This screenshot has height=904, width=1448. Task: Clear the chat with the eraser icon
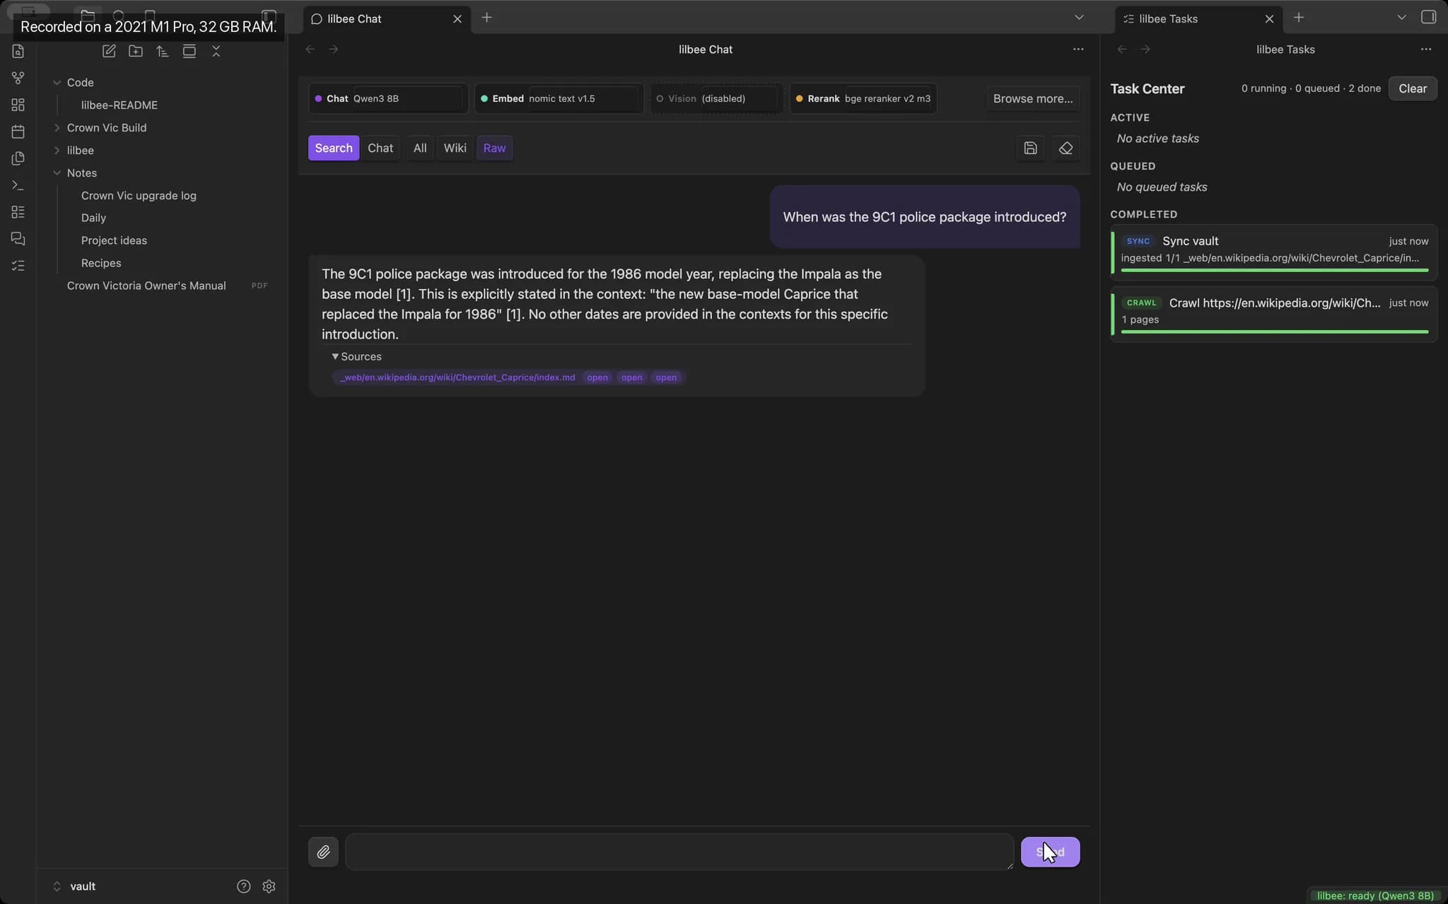tap(1065, 148)
